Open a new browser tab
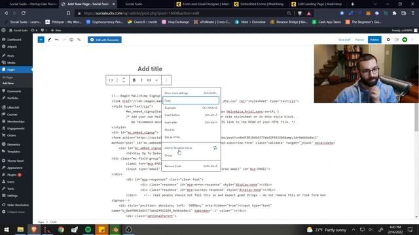This screenshot has width=419, height=235. click(x=352, y=4)
